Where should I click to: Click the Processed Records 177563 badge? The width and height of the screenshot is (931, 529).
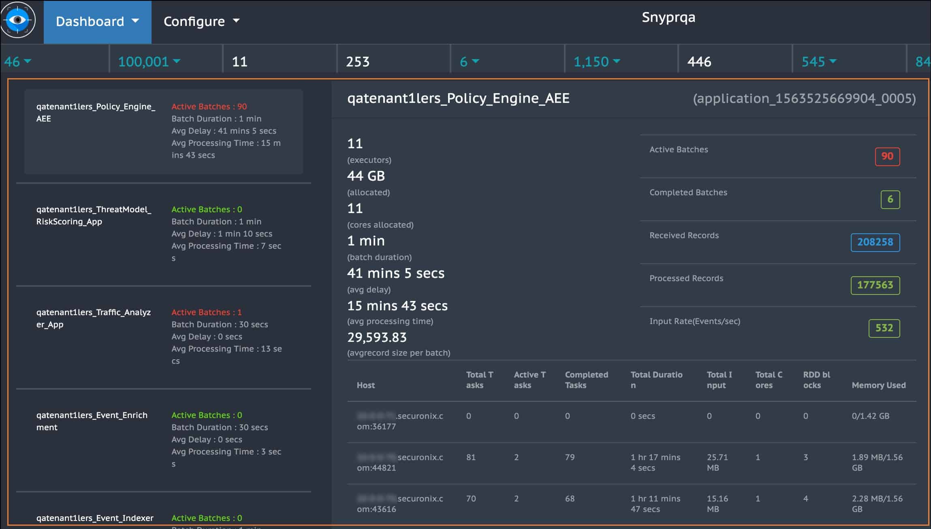click(x=875, y=285)
